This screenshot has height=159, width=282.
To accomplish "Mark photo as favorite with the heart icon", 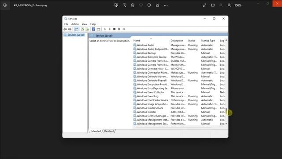I will [x=141, y=5].
